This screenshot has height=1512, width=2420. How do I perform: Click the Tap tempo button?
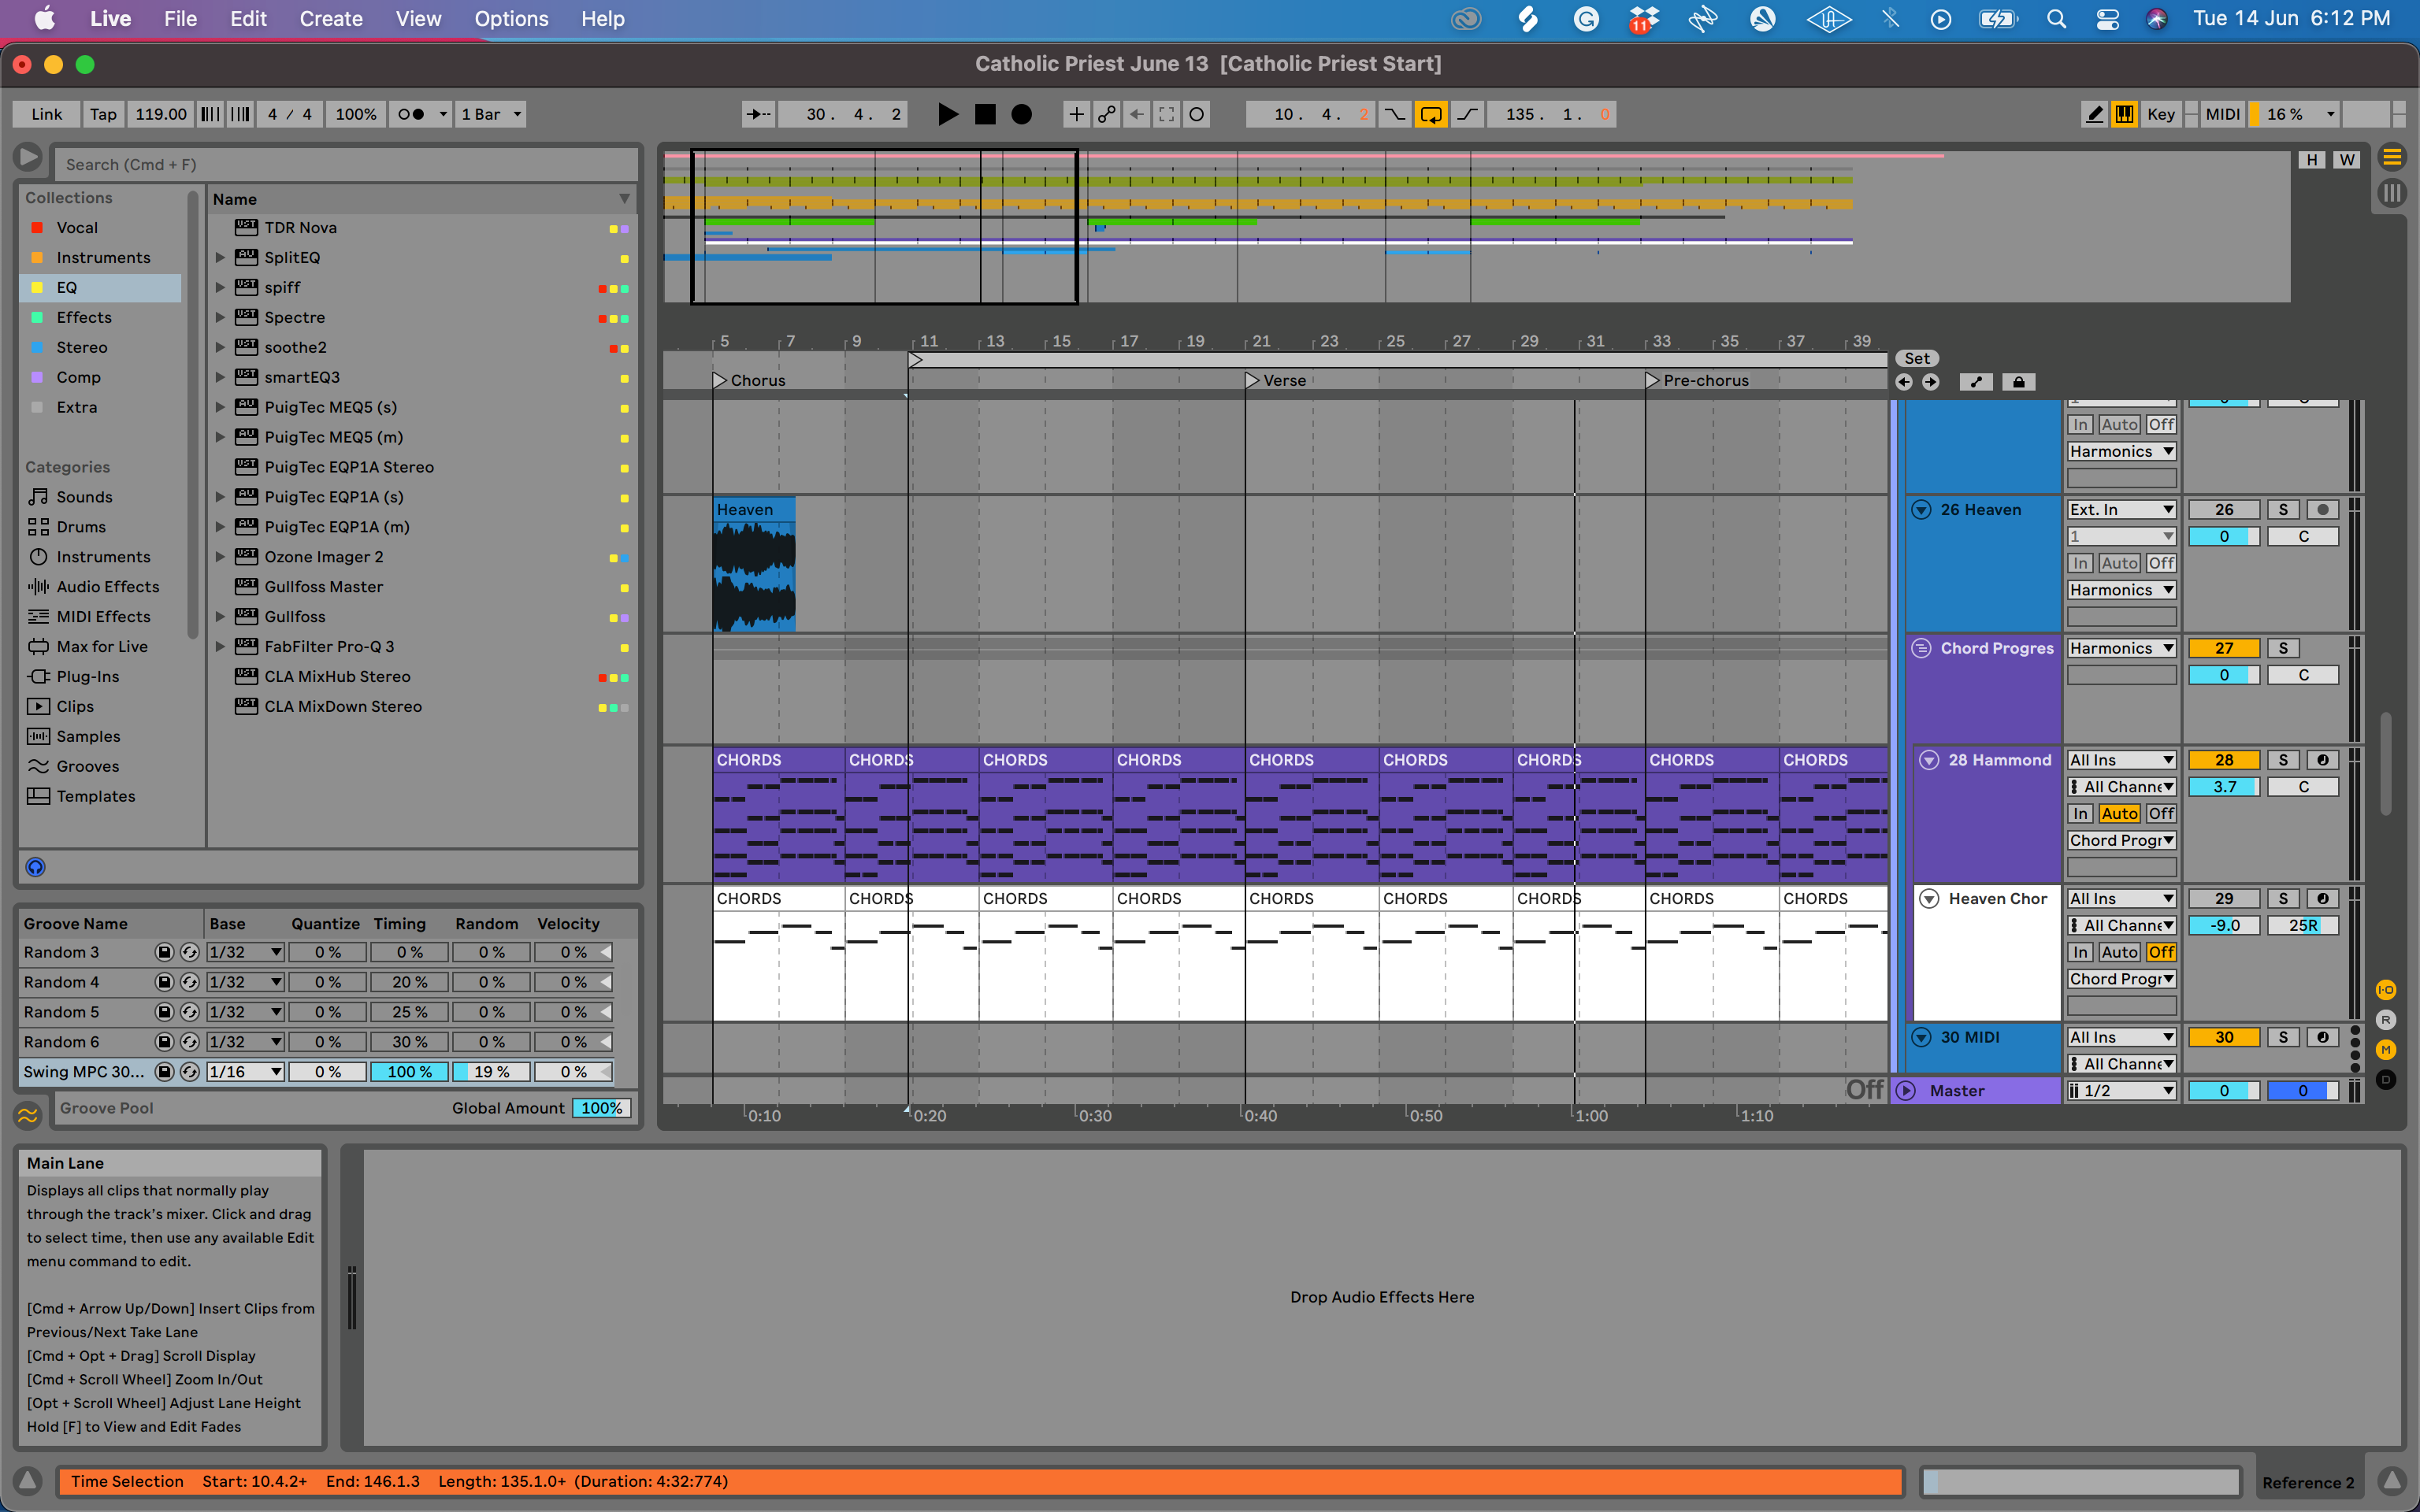(103, 114)
